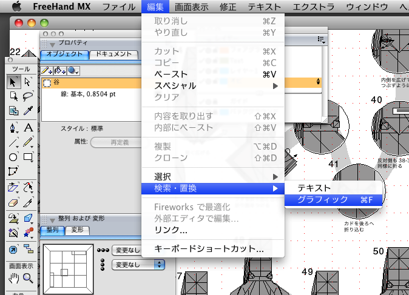409x295 pixels.
Task: Pick the Eraser tool
Action: click(x=13, y=202)
